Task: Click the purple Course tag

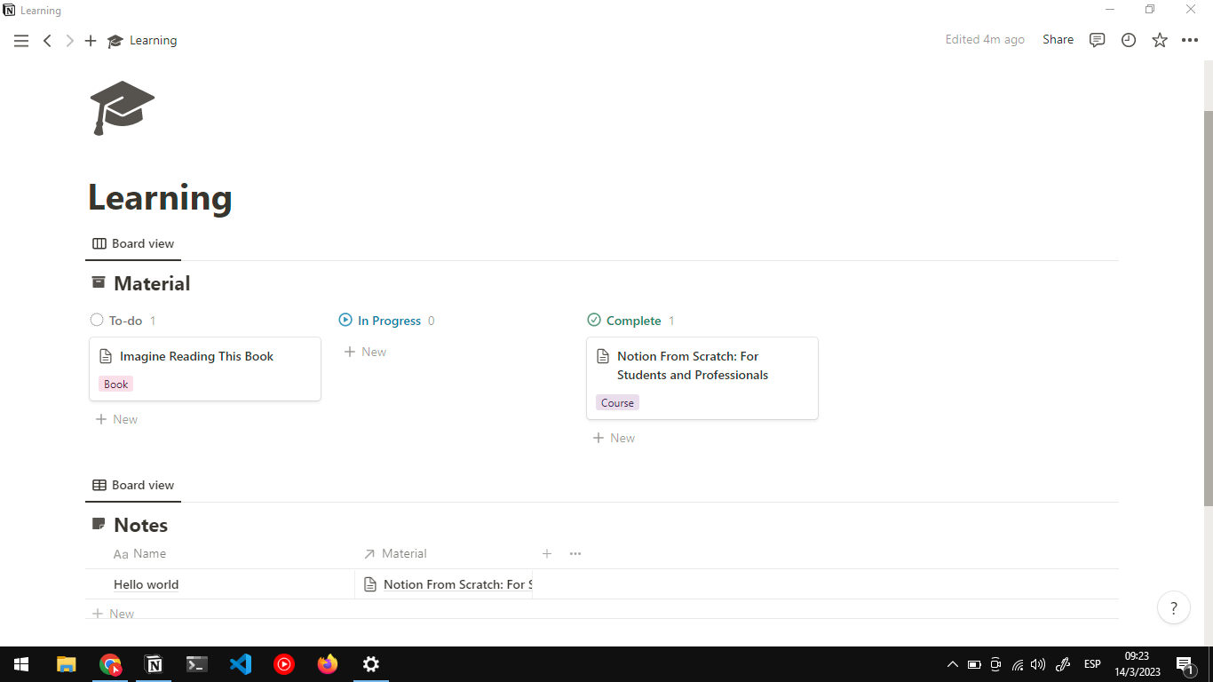Action: pyautogui.click(x=617, y=403)
